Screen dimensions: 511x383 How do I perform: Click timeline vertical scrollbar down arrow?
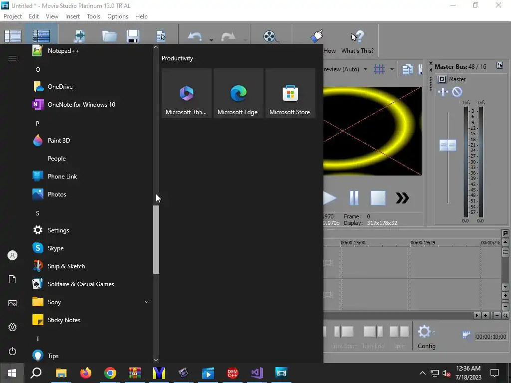coord(505,287)
